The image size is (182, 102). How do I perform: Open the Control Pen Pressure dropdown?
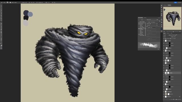point(153,22)
